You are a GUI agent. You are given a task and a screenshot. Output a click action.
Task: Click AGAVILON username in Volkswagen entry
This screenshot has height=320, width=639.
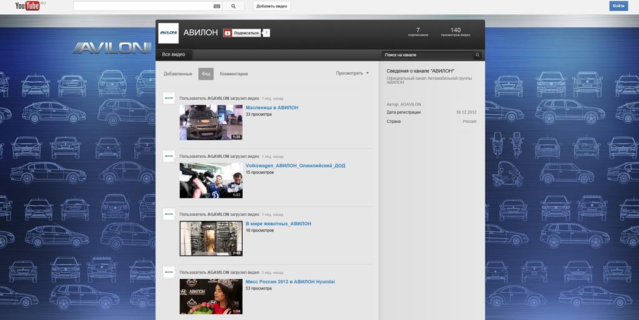tap(218, 157)
